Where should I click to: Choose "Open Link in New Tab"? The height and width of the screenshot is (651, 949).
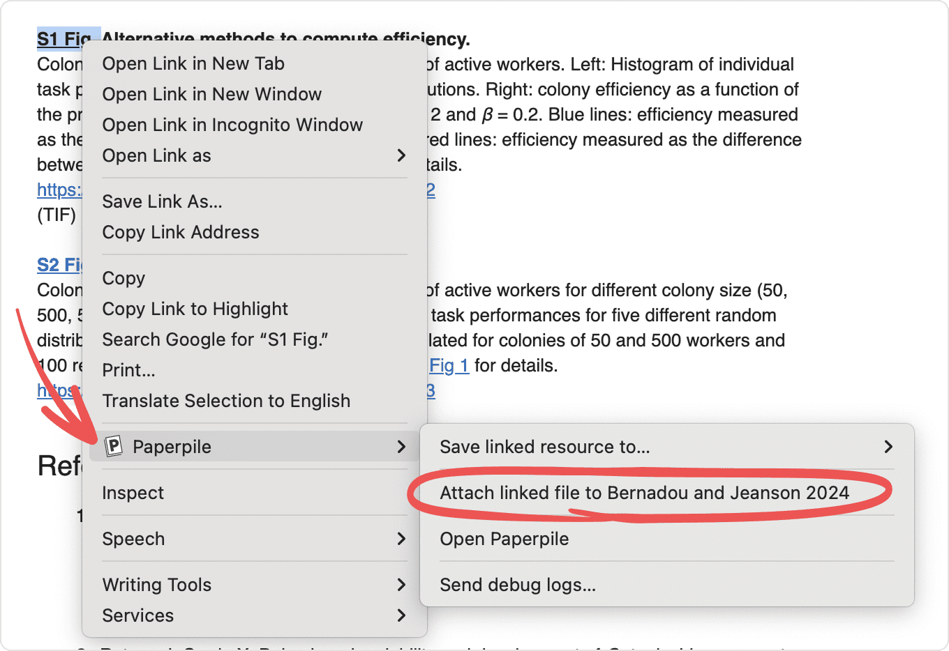point(193,63)
